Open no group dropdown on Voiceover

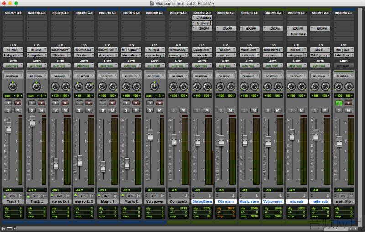pyautogui.click(x=155, y=76)
